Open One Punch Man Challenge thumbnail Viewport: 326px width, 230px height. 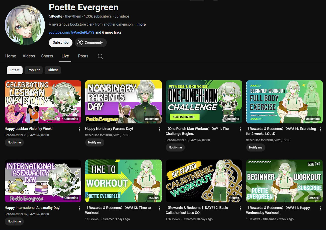tap(204, 102)
